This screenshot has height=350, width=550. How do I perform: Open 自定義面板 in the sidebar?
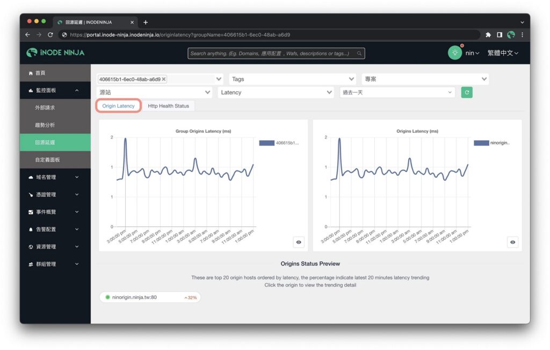point(55,160)
